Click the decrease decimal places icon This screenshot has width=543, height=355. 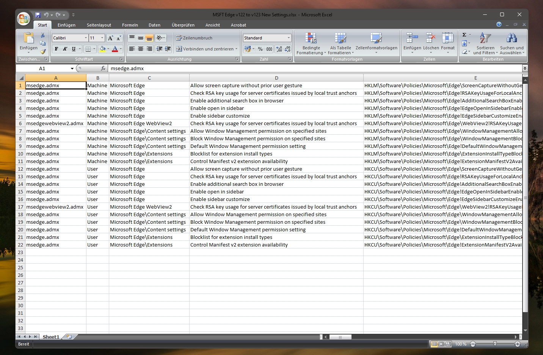tap(288, 49)
